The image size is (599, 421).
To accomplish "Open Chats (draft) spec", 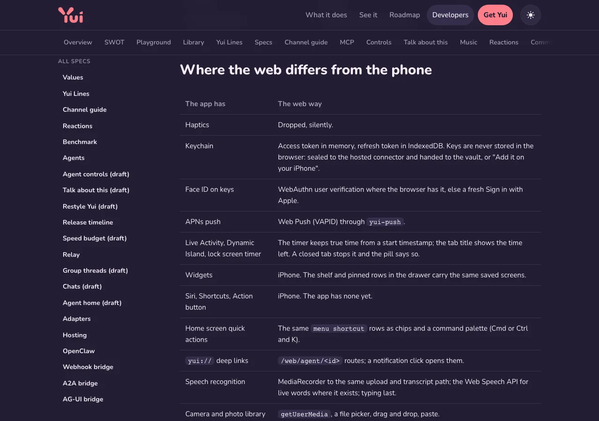I will (x=82, y=286).
